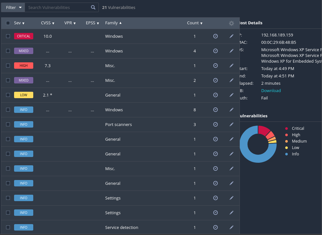Click the 7.3 CVSS score

coord(48,66)
